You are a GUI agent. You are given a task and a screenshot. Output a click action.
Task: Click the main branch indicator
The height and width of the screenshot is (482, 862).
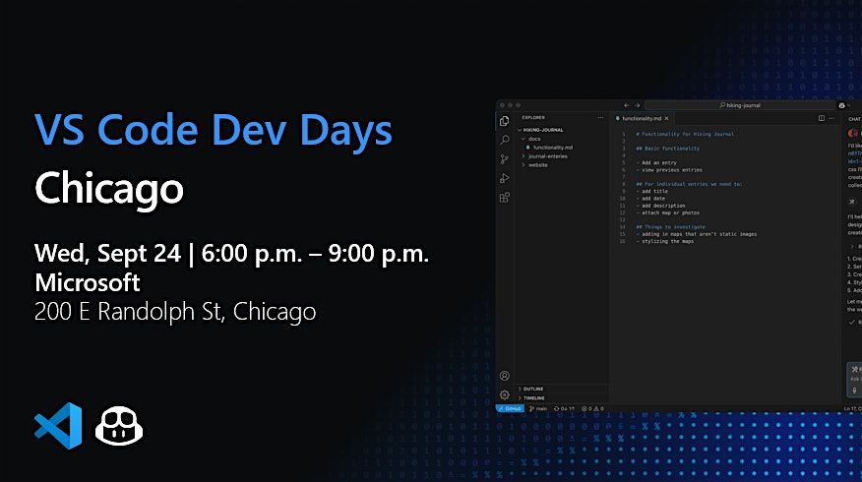click(538, 409)
